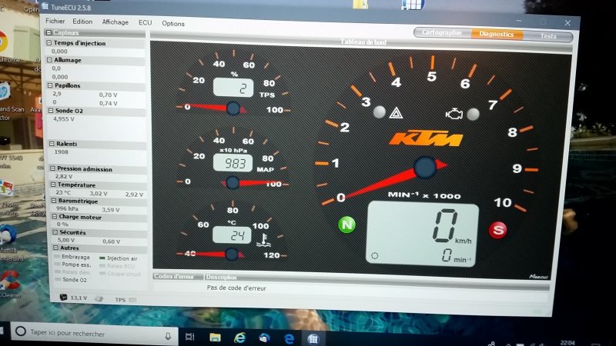Collapse the Ralenti section
The height and width of the screenshot is (346, 616).
click(52, 144)
